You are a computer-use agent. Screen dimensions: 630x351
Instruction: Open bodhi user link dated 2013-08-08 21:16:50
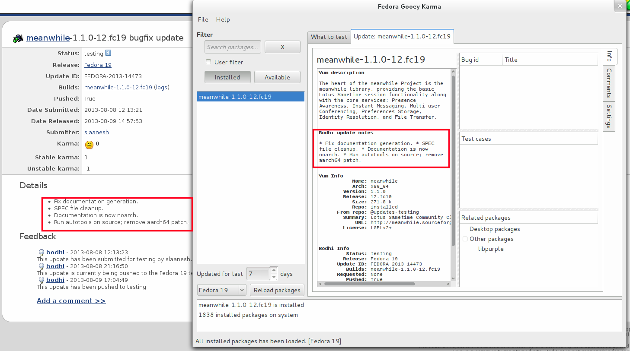point(55,266)
